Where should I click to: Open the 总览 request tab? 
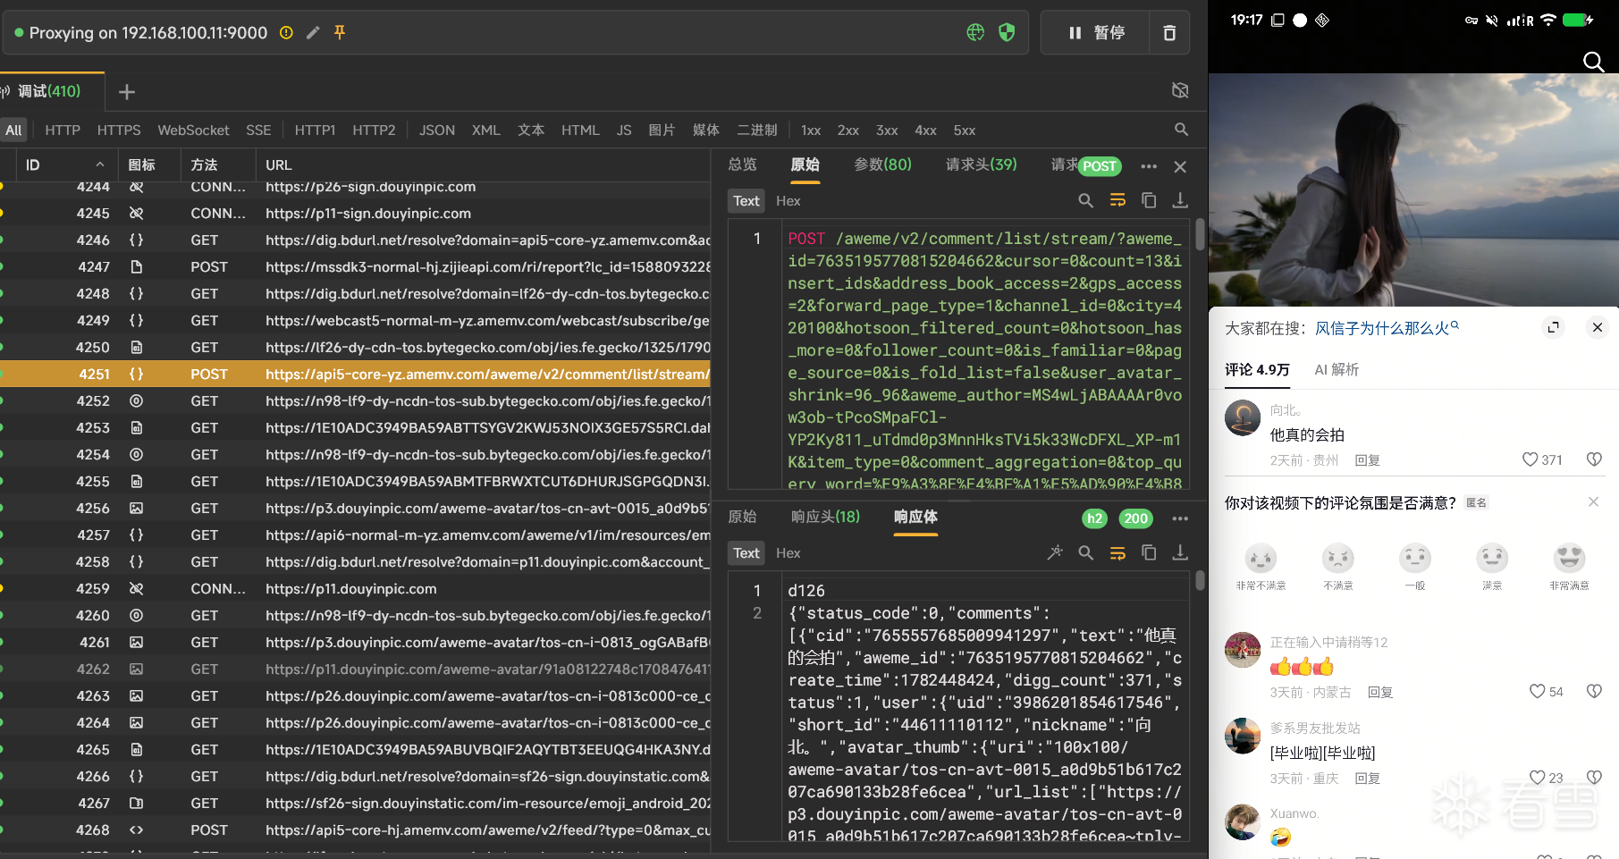(x=742, y=165)
